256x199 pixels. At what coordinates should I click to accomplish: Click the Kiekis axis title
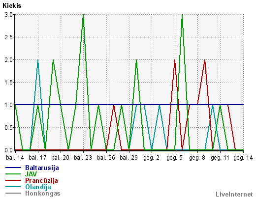pyautogui.click(x=12, y=6)
